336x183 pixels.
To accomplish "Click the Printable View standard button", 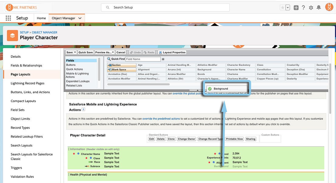I will [234, 139].
